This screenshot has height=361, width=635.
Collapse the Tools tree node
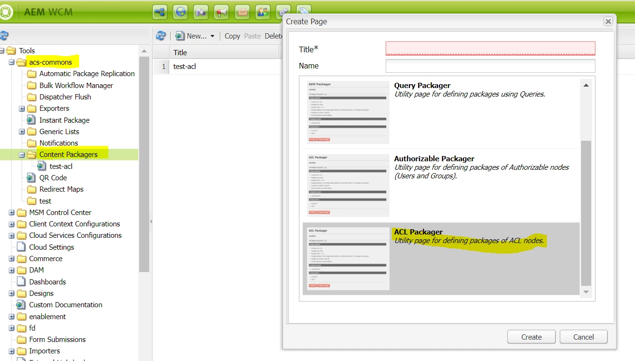tap(1, 50)
